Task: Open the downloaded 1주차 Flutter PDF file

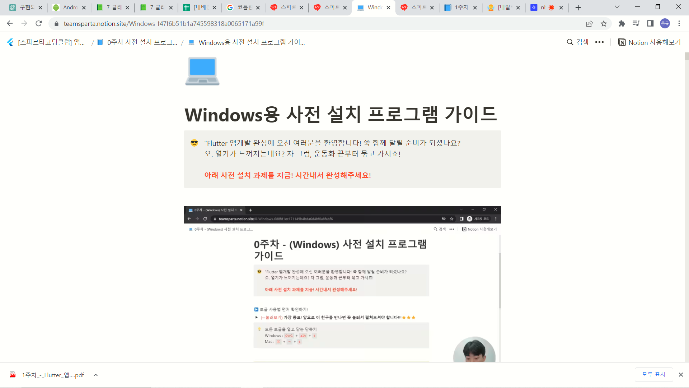Action: 53,375
